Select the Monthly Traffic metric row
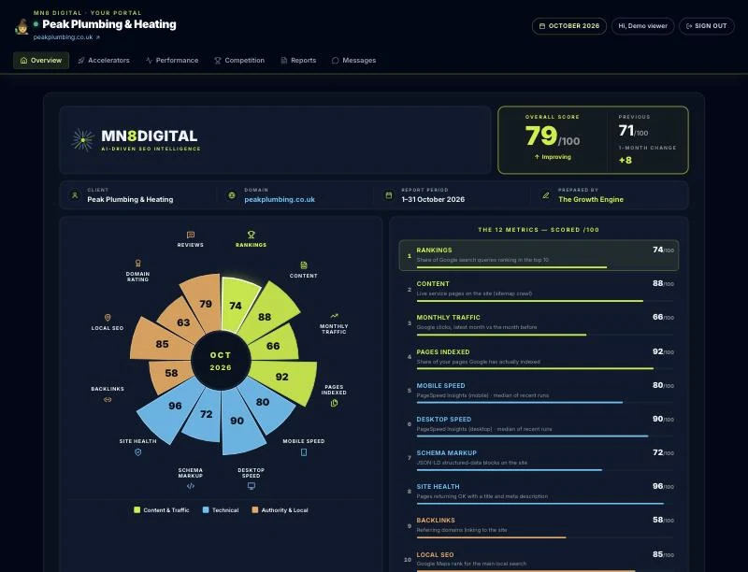Image resolution: width=748 pixels, height=572 pixels. click(x=539, y=323)
